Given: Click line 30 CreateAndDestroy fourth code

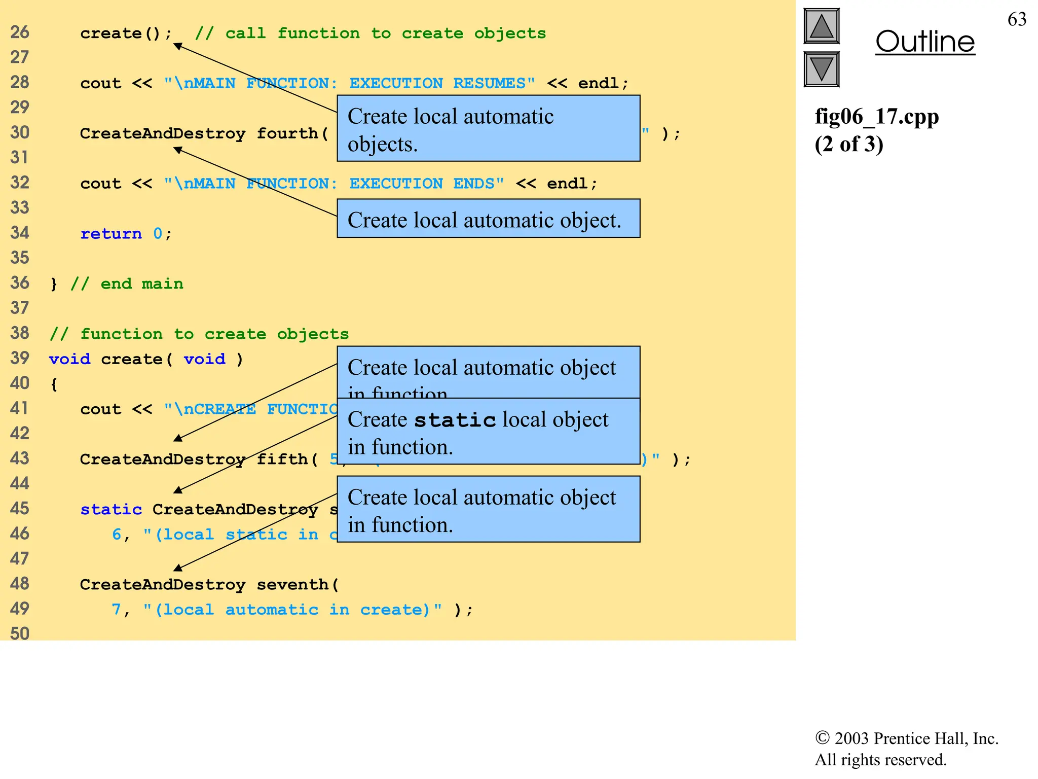Looking at the screenshot, I should point(204,133).
